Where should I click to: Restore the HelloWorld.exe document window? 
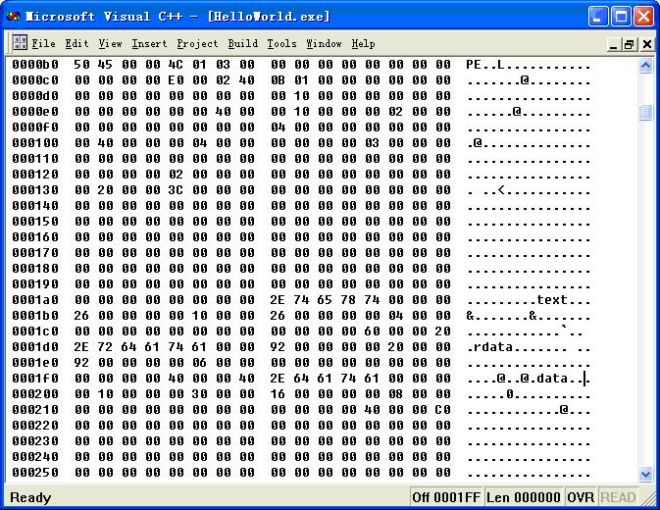tap(629, 44)
